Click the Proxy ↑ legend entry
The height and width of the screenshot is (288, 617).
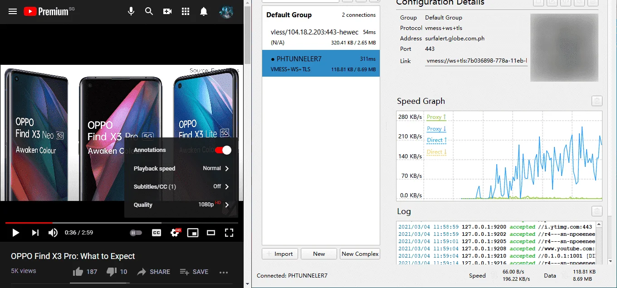436,117
